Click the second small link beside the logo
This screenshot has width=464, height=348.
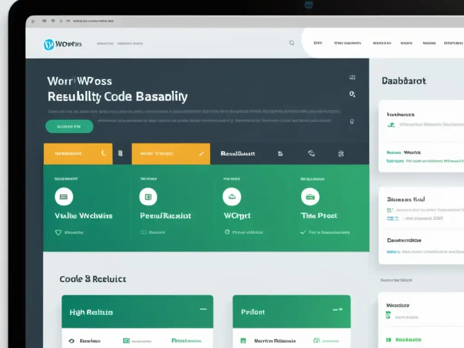[130, 43]
